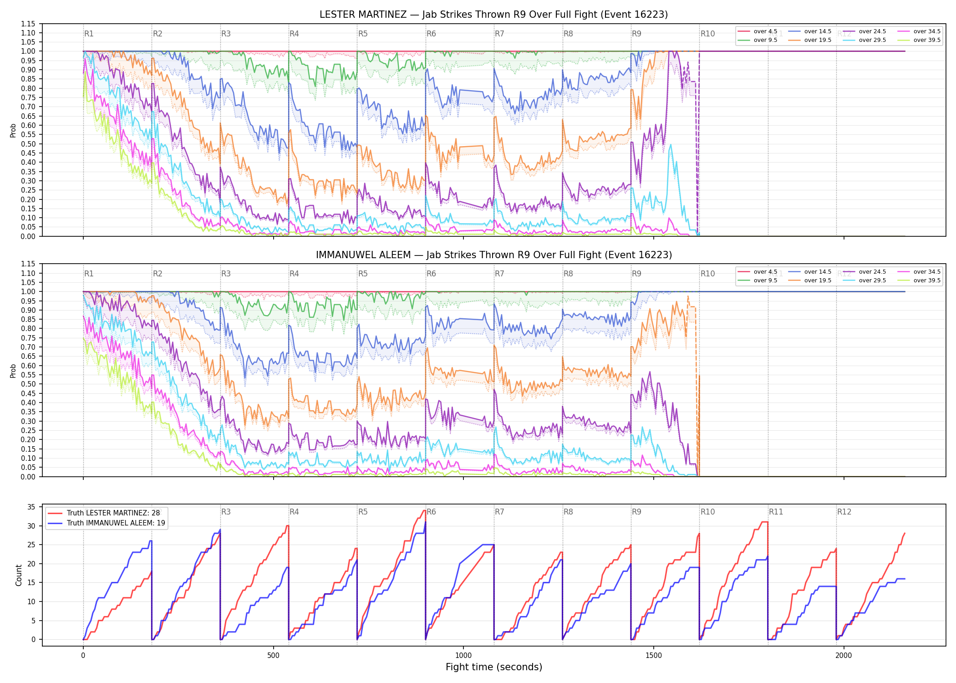
Task: Click 'over 19.5' legend entry in Aleem chart
Action: 809,280
